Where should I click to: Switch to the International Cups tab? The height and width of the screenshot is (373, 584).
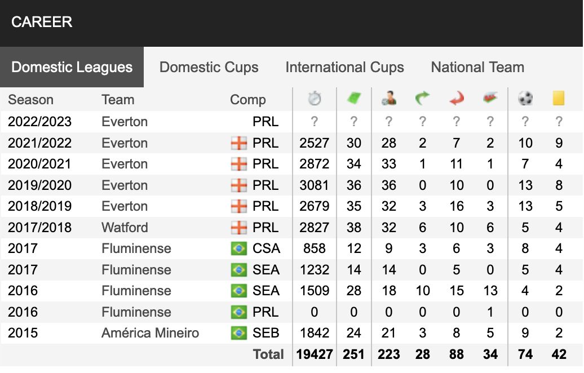click(x=344, y=68)
